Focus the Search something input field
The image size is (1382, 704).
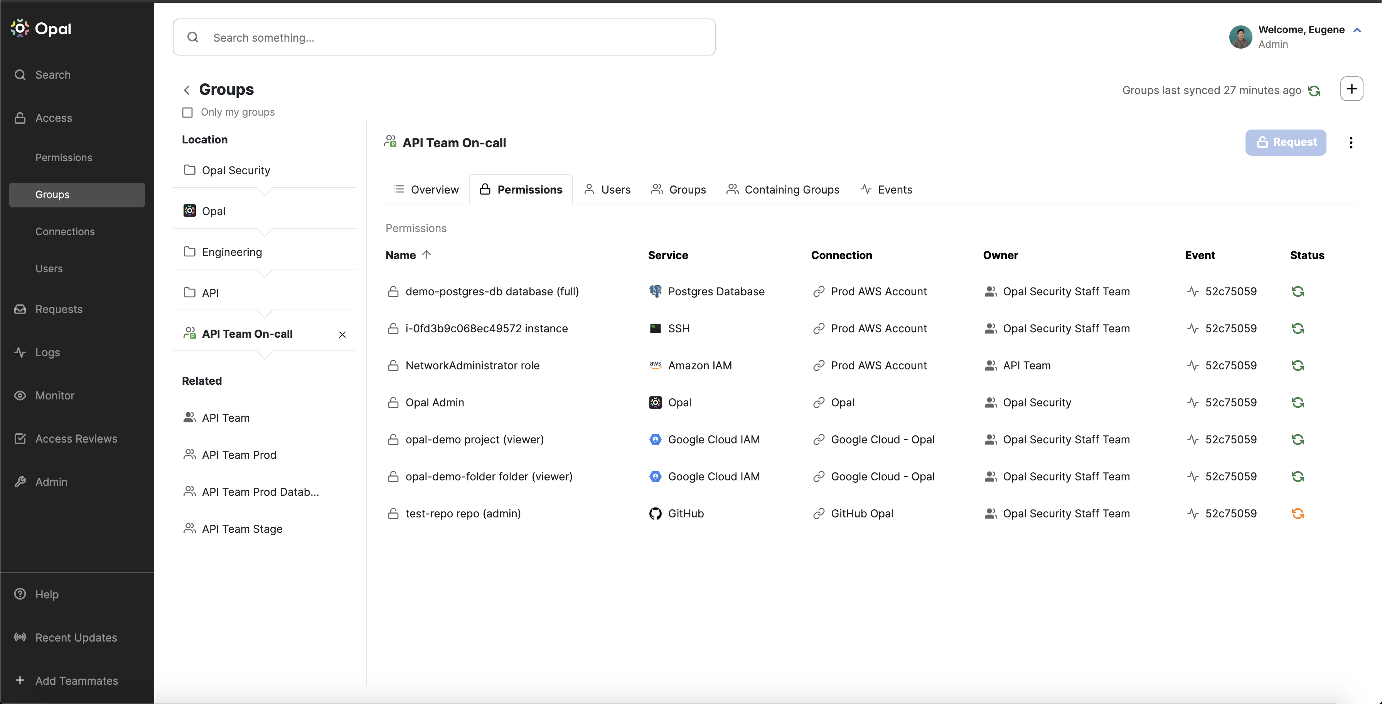tap(444, 37)
